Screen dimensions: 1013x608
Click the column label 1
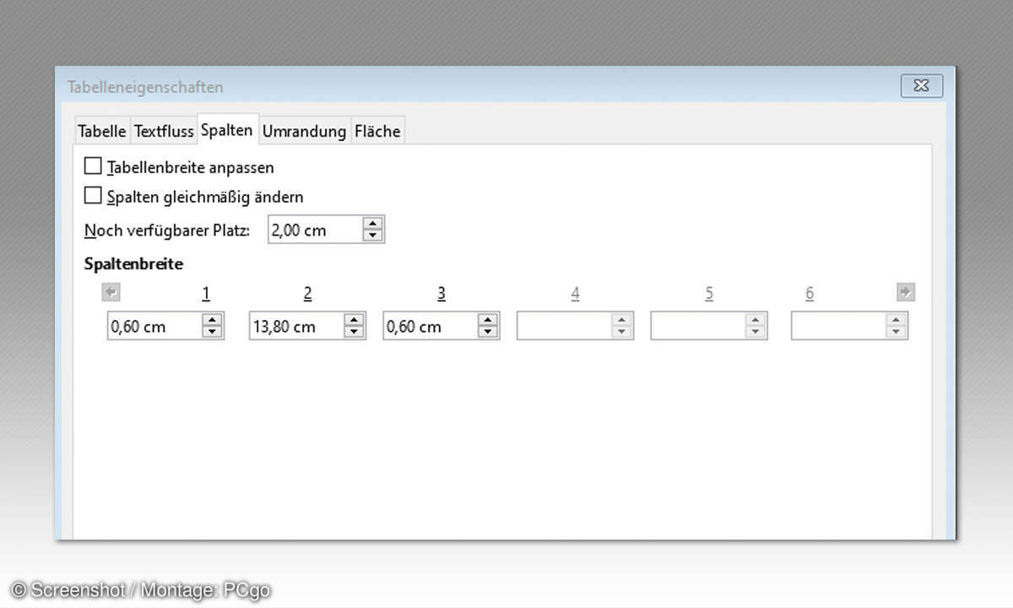(206, 294)
